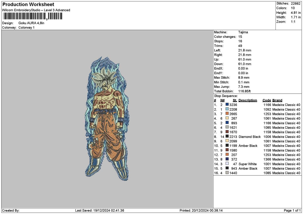Image resolution: width=303 pixels, height=214 pixels.
Task: Click the Down value '61.0 mm'
Action: click(245, 64)
